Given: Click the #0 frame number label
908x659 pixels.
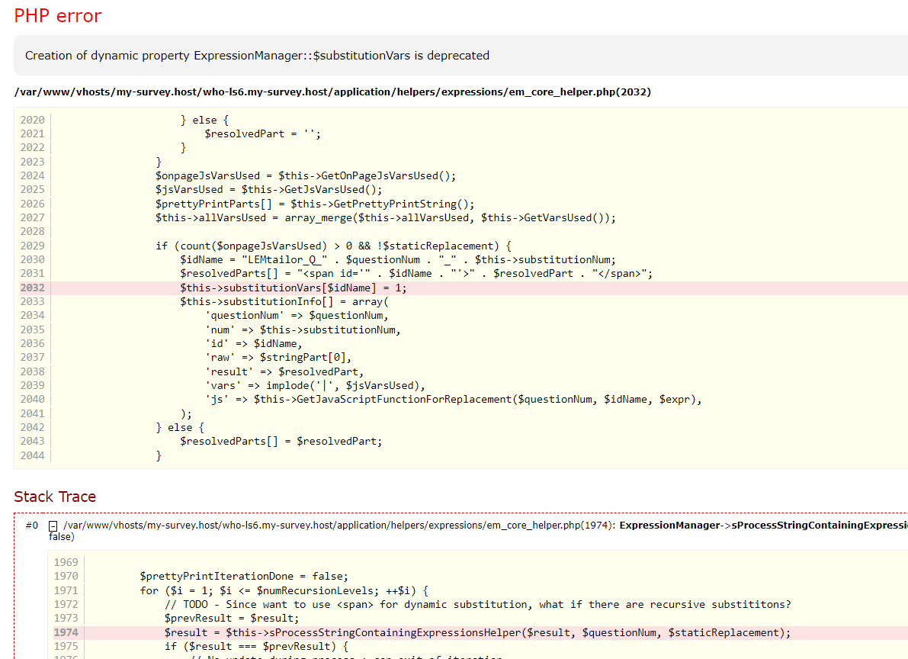Looking at the screenshot, I should (x=31, y=526).
